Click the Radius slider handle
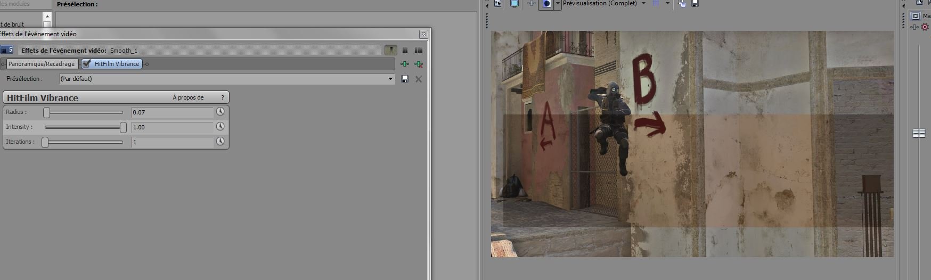Image resolution: width=931 pixels, height=280 pixels. (x=47, y=112)
